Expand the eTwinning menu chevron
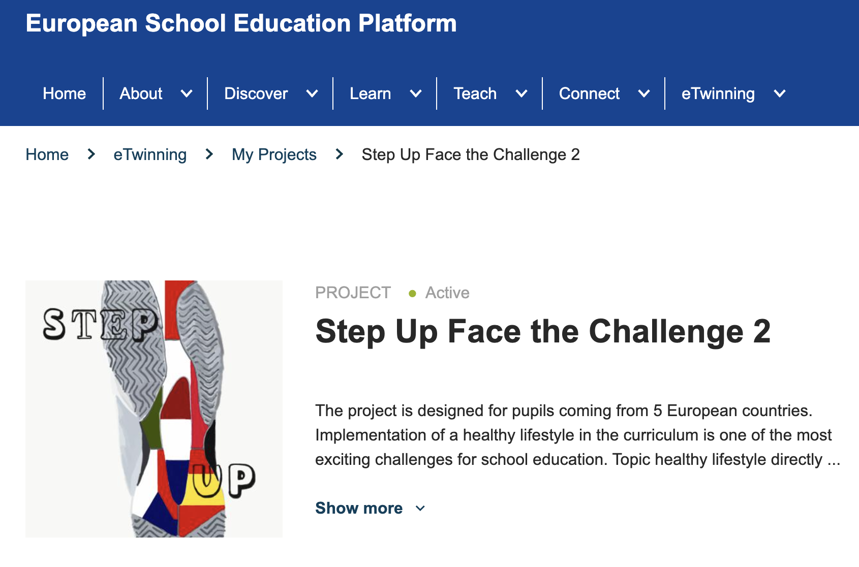Viewport: 859px width, 567px height. point(780,93)
